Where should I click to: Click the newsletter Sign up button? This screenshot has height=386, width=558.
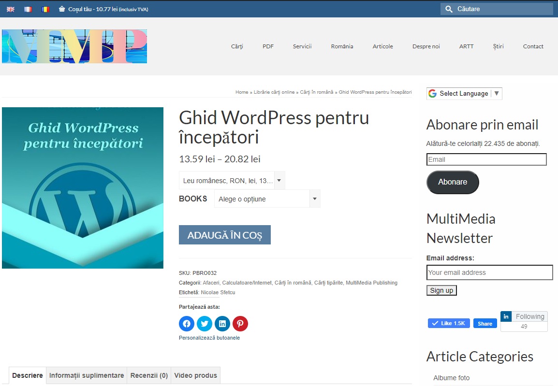click(x=441, y=290)
